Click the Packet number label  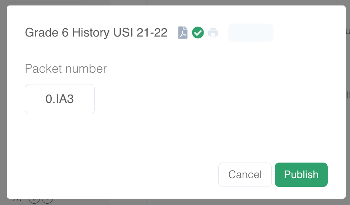coord(66,68)
